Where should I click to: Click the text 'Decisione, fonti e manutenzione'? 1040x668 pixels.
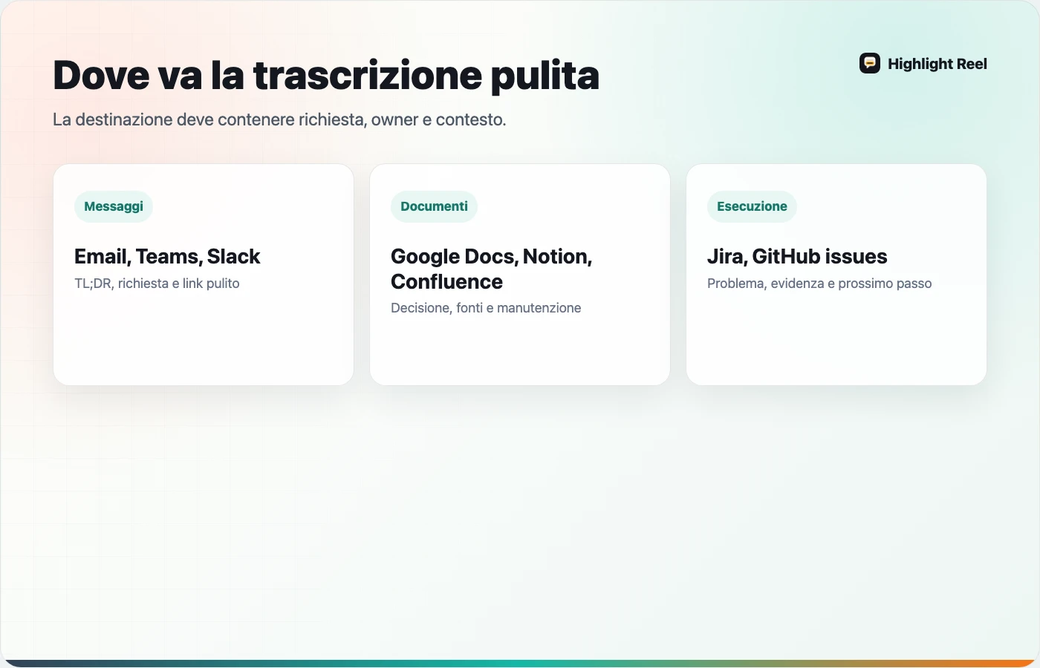click(486, 308)
